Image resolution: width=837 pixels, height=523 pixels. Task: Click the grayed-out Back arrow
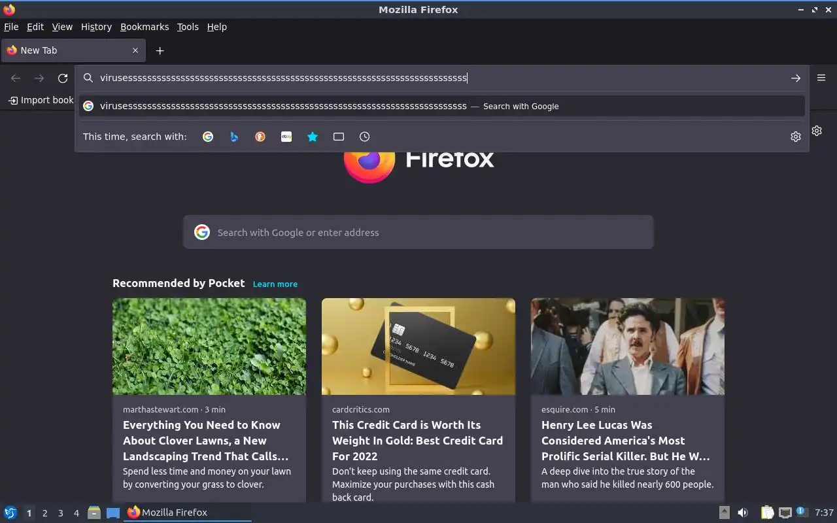tap(16, 78)
